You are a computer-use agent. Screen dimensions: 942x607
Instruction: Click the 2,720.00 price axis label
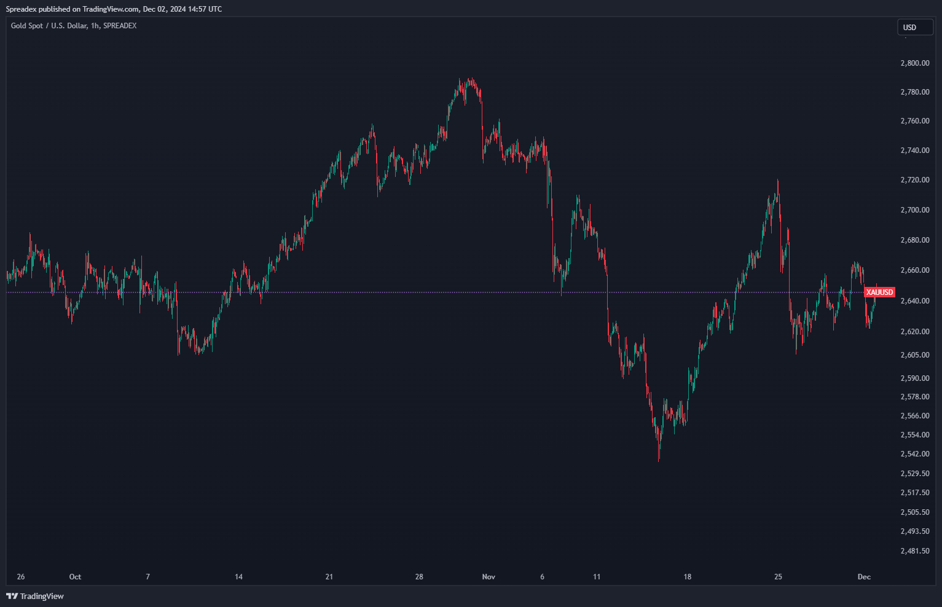(x=915, y=180)
